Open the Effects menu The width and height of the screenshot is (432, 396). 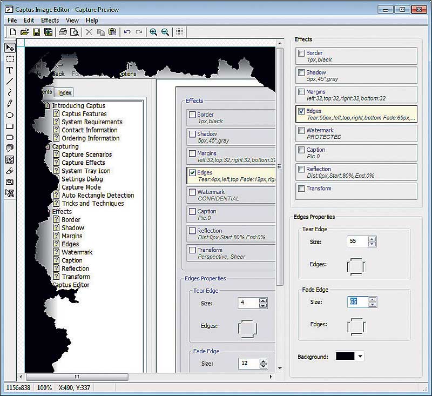click(50, 21)
